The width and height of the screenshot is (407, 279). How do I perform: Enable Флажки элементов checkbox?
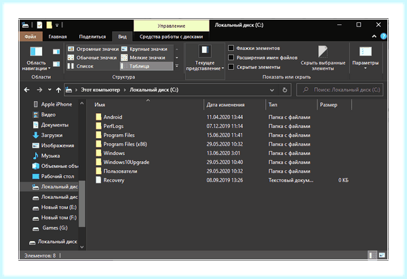(231, 48)
